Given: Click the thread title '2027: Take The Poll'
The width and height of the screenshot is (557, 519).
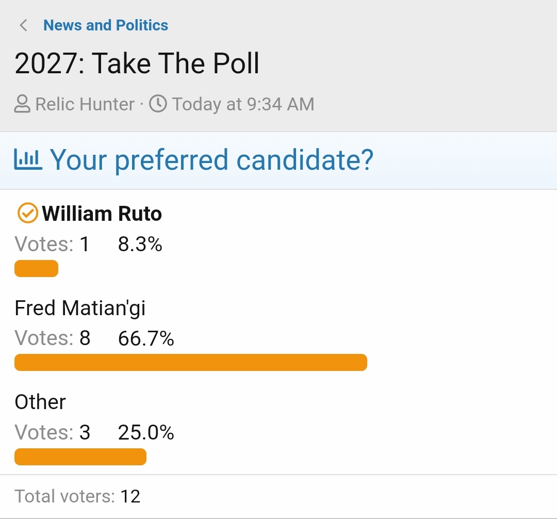Looking at the screenshot, I should [137, 63].
